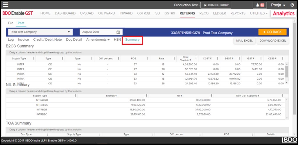Expand the Prod Test Company dropdown

click(69, 32)
